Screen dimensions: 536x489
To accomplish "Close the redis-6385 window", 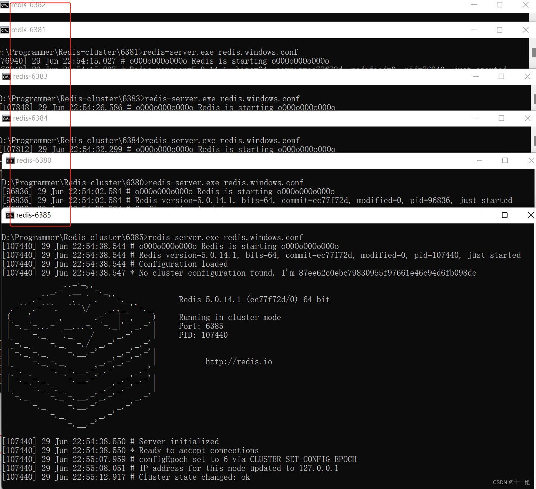I will pos(530,215).
